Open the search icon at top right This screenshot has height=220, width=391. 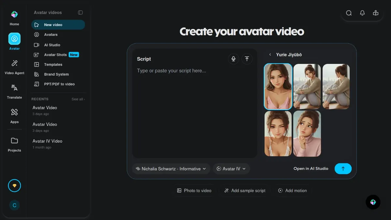[x=349, y=13]
